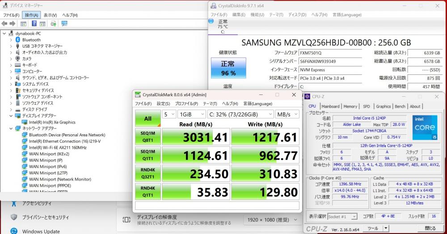Viewport: 447px width, 234px height.
Task: Open 機能(U) menu in CrystalDiskInfo
Action: 257,15
